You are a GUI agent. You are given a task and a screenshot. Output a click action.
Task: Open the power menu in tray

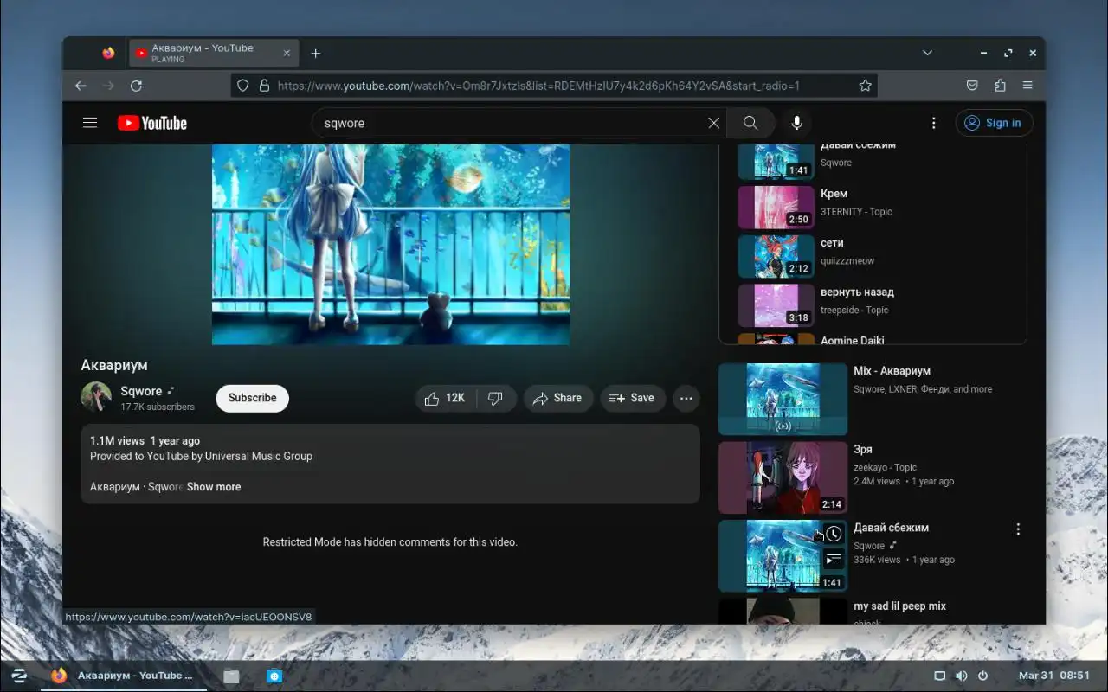[982, 676]
